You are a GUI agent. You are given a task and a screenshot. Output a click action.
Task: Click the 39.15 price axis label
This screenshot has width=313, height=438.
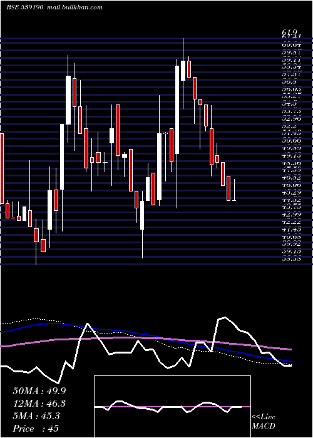coord(291,252)
